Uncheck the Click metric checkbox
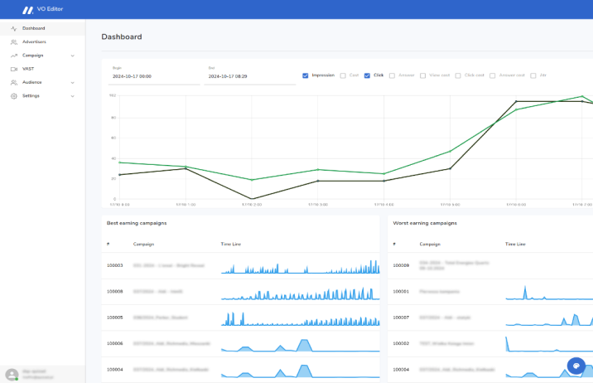Screen dimensions: 593x383 (x=367, y=75)
